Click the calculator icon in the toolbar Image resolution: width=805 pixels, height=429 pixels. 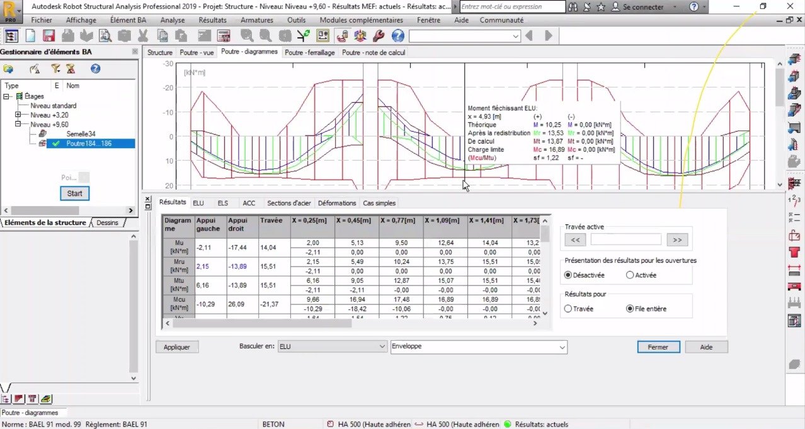pyautogui.click(x=223, y=36)
